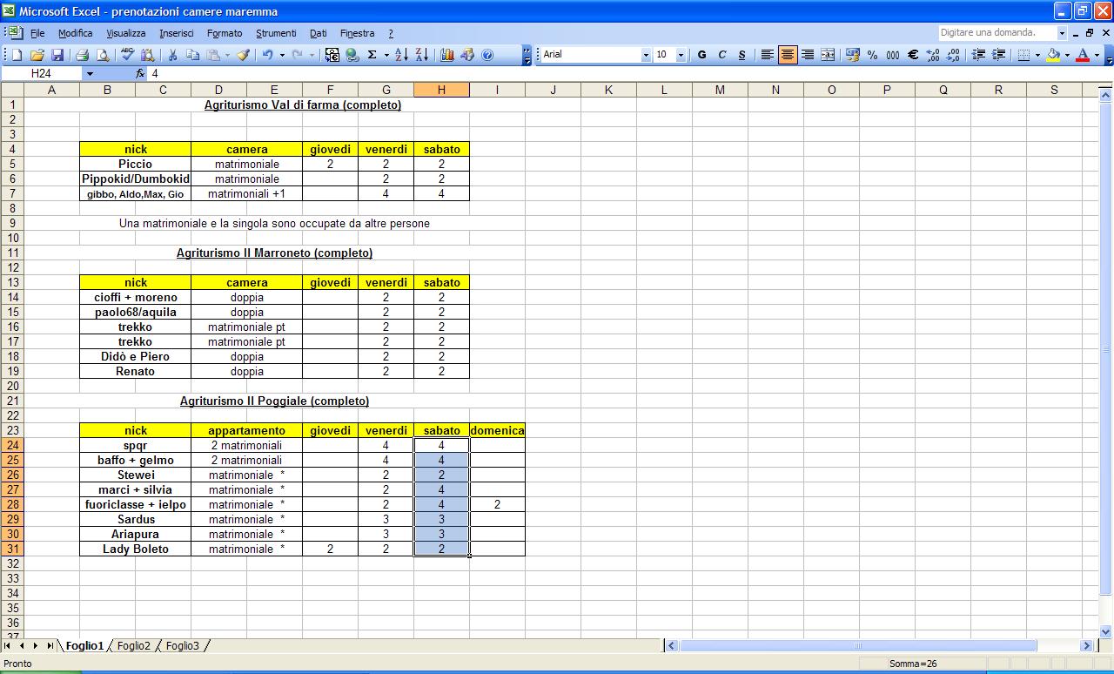This screenshot has height=674, width=1114.
Task: Run the spelling check tool
Action: (127, 55)
